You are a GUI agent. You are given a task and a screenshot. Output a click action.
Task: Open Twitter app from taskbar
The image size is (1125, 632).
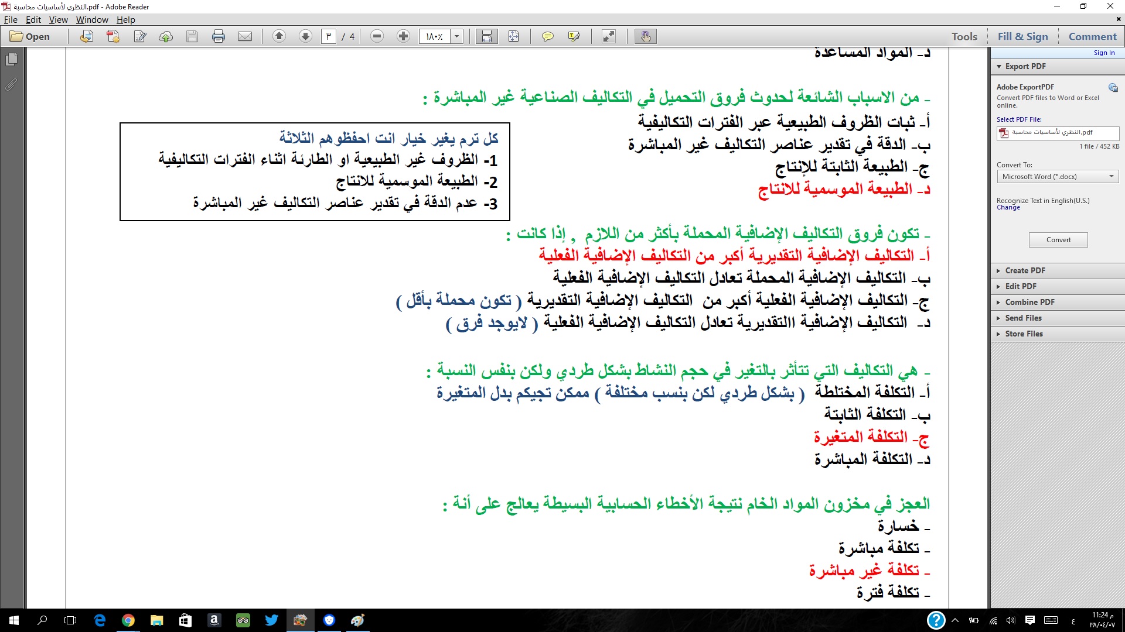[x=271, y=620]
